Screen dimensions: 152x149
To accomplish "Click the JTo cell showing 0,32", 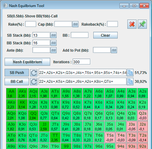I will (44, 138).
